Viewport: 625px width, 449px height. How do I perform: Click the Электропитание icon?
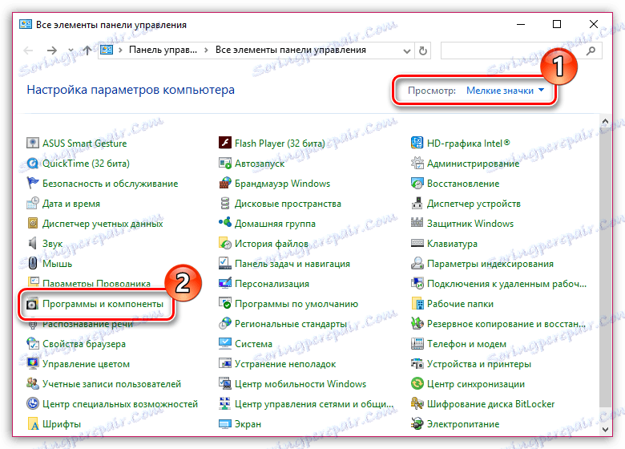pos(417,424)
